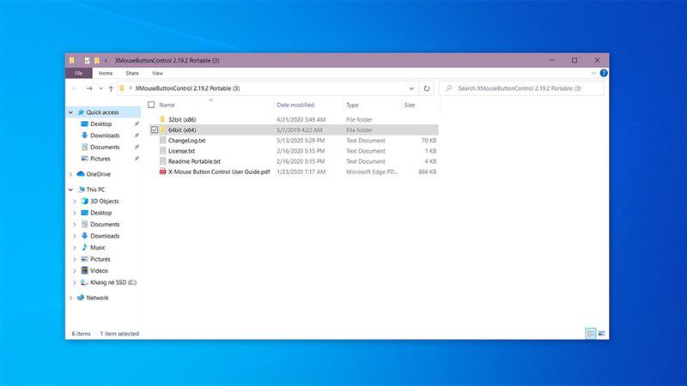Viewport: 687px width, 386px height.
Task: Select the 32bit (x86) folder icon
Action: click(162, 119)
